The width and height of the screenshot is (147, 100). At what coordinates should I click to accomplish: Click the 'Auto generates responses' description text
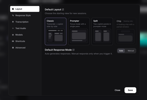78,54
